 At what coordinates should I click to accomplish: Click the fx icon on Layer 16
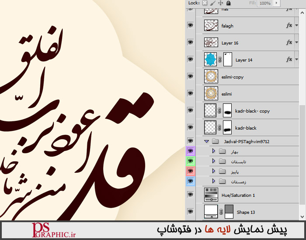pos(289,43)
